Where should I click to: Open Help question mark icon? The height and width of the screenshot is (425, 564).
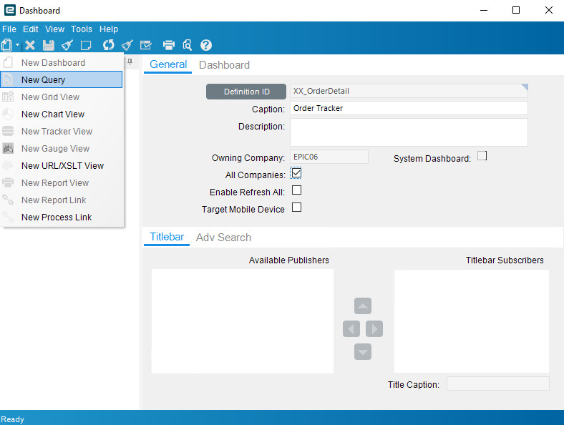click(x=206, y=45)
